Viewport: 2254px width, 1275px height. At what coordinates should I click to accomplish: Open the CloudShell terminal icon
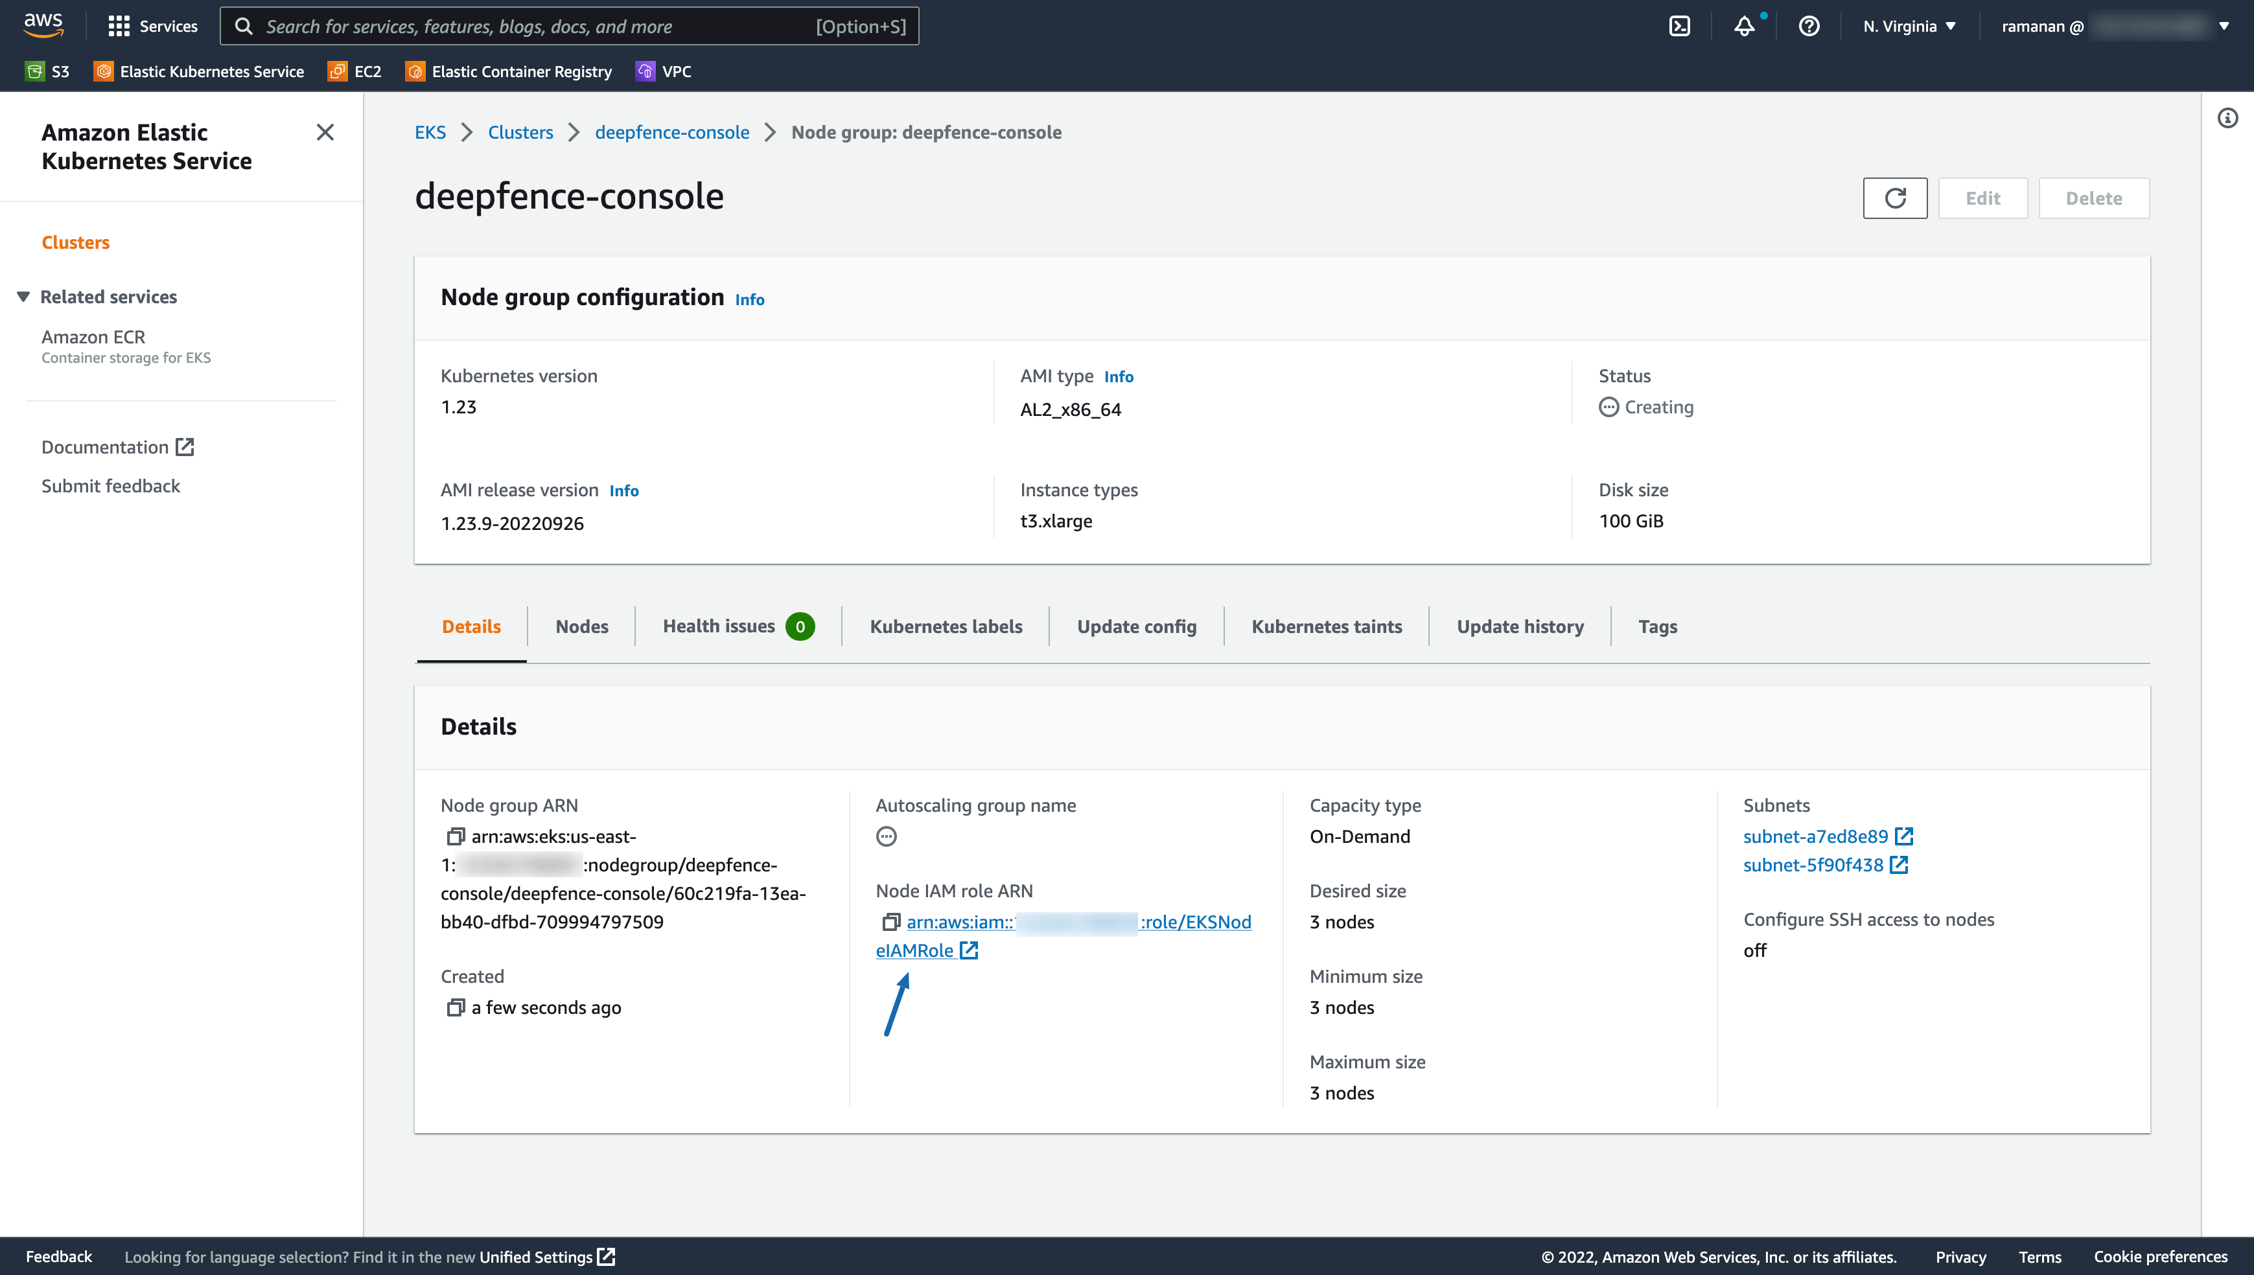1680,27
